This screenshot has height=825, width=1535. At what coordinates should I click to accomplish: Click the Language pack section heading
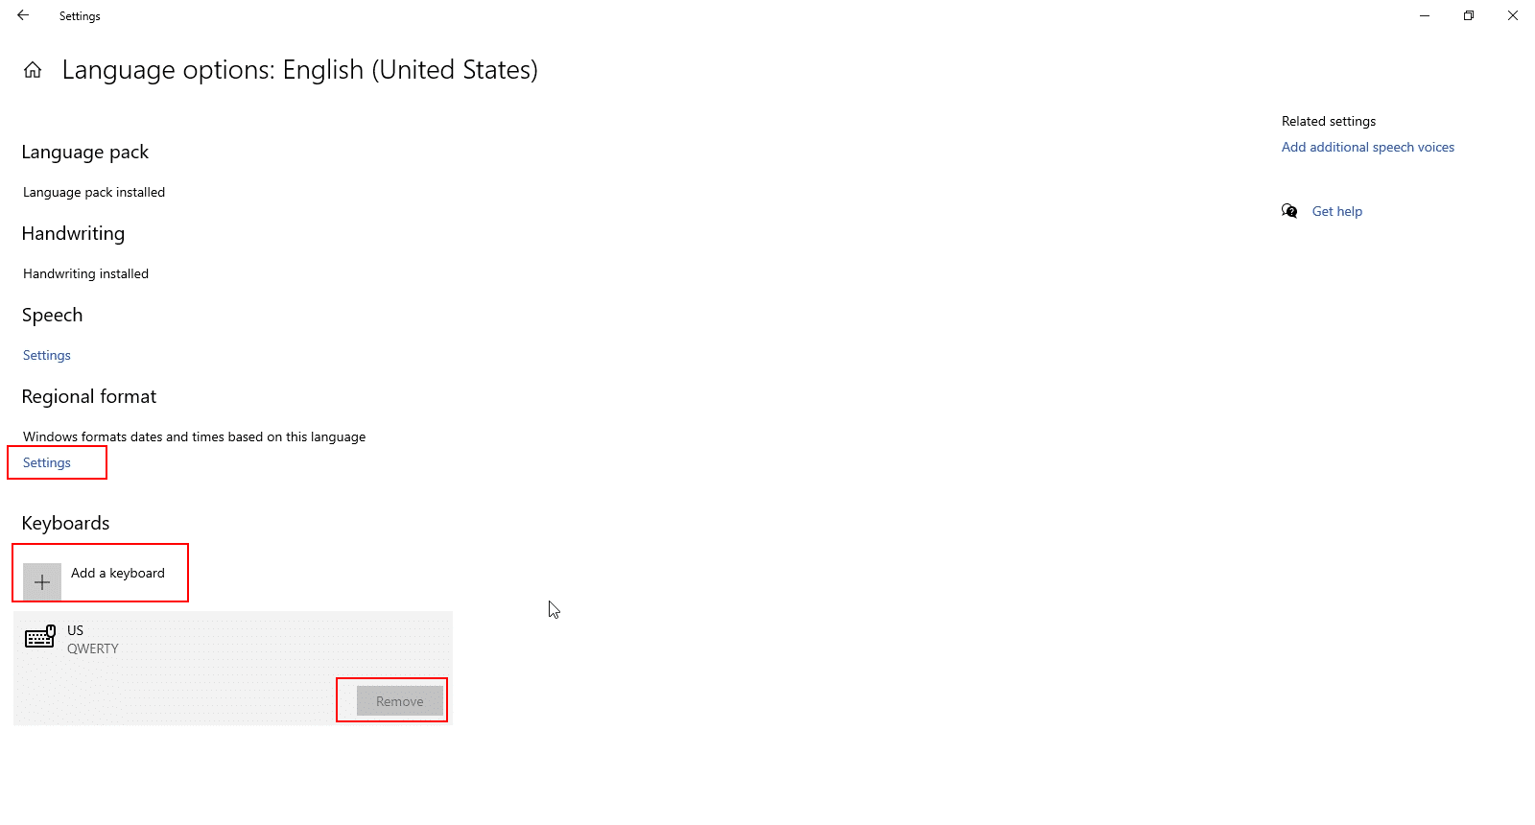85,153
